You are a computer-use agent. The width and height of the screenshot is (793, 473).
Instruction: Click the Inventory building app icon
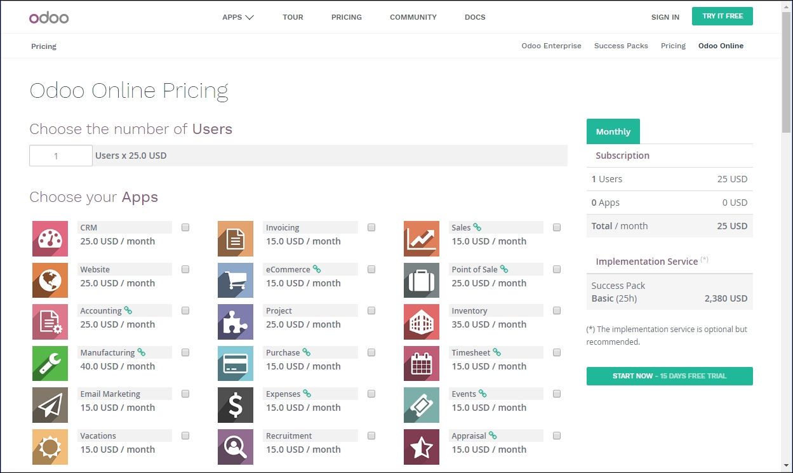tap(422, 322)
